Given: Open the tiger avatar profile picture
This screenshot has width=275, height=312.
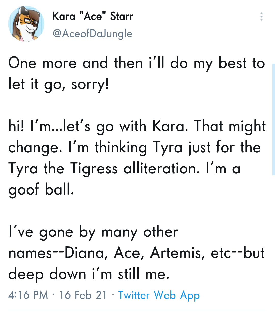Looking at the screenshot, I should tap(26, 24).
